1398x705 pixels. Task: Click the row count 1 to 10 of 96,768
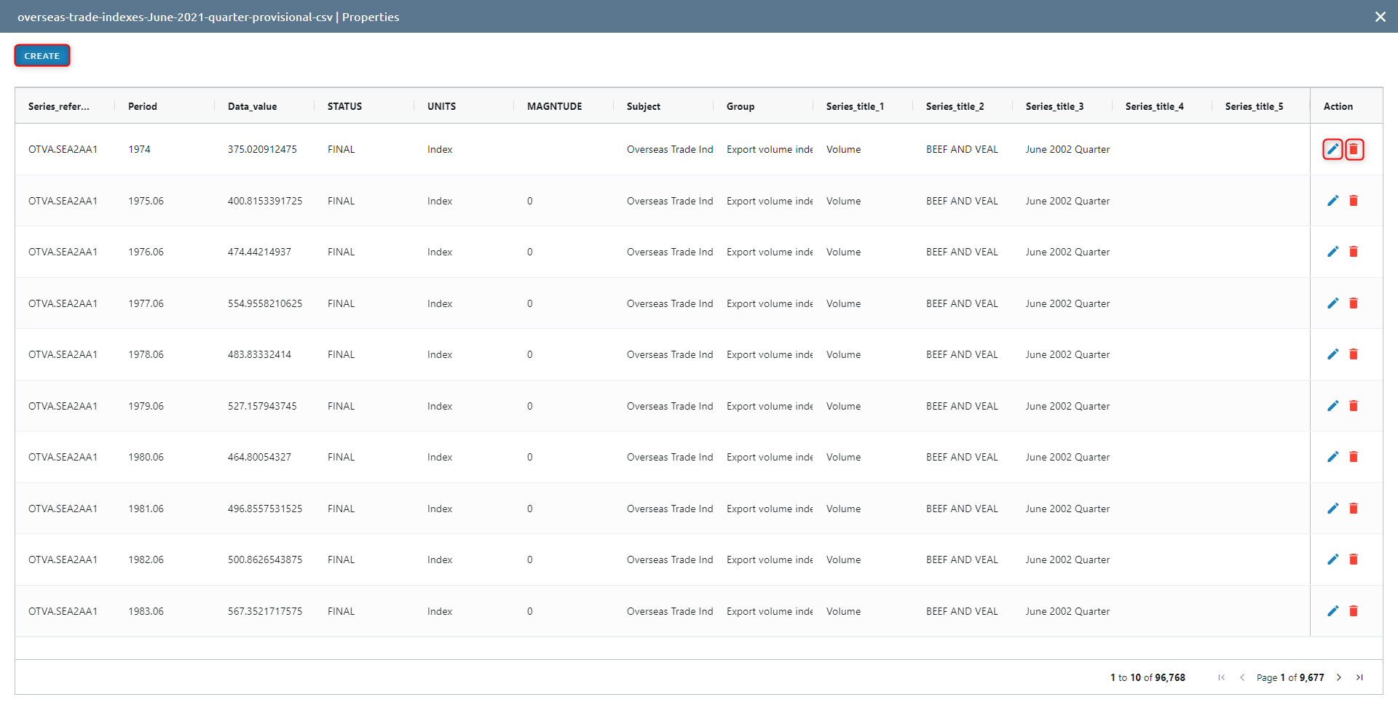[x=1148, y=677]
